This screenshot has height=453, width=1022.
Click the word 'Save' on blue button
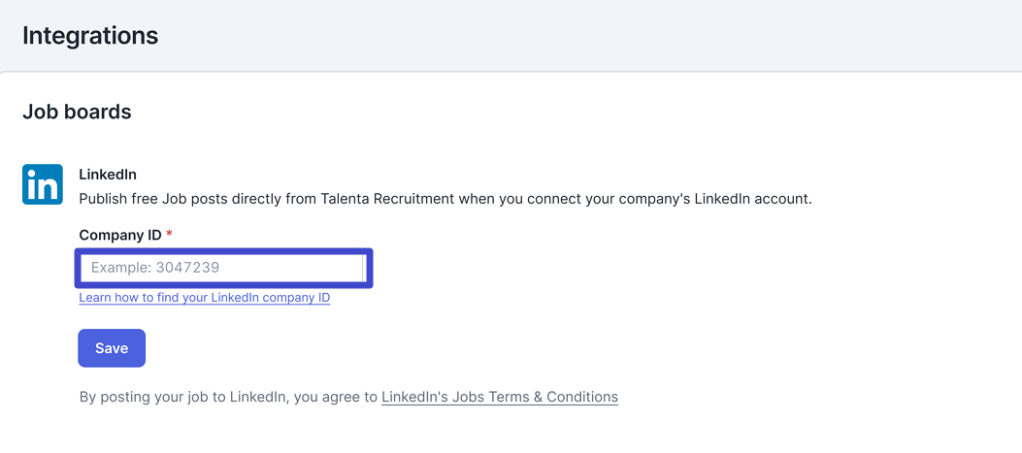[112, 348]
